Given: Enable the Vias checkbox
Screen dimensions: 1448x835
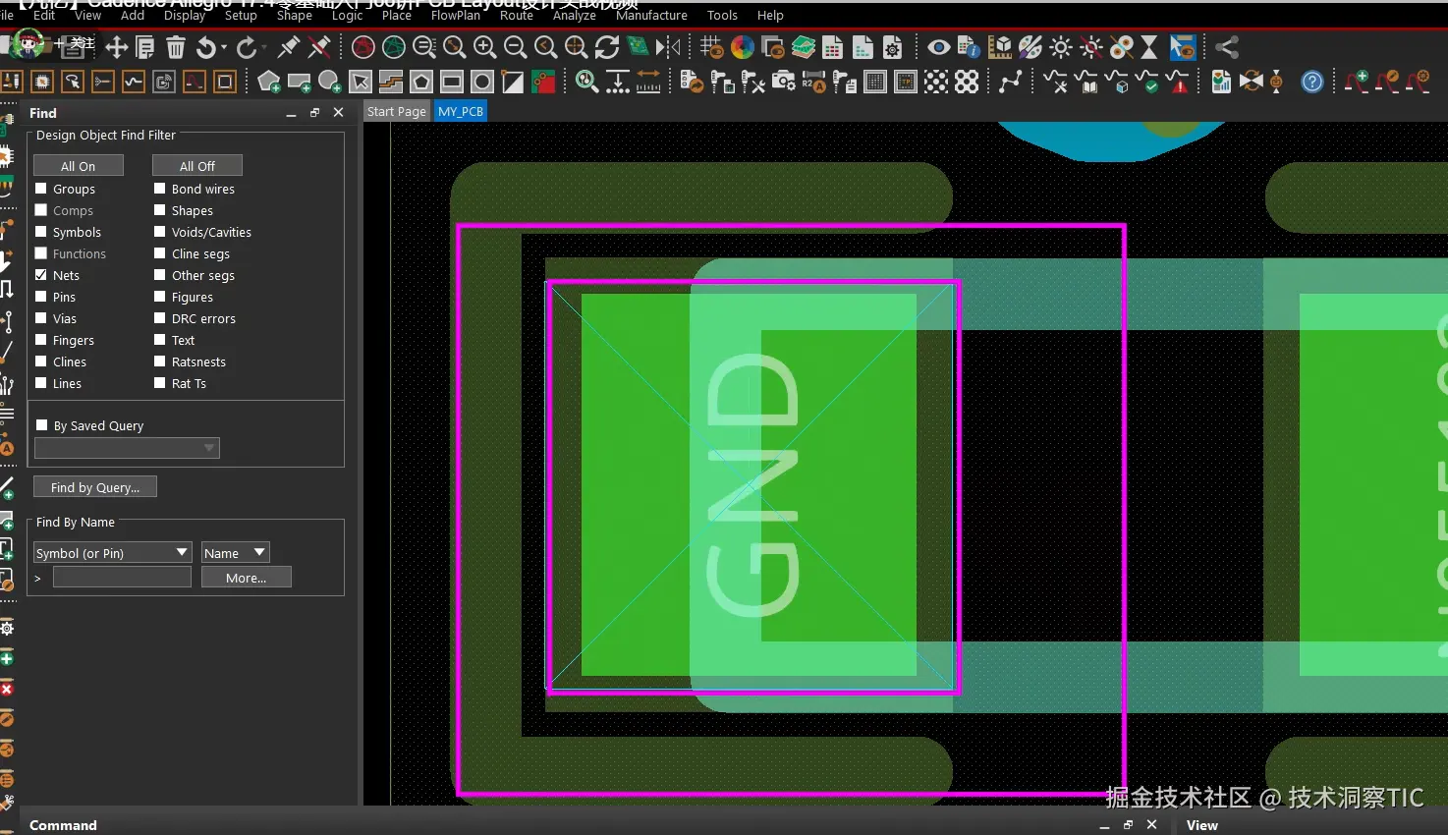Looking at the screenshot, I should click(x=41, y=318).
